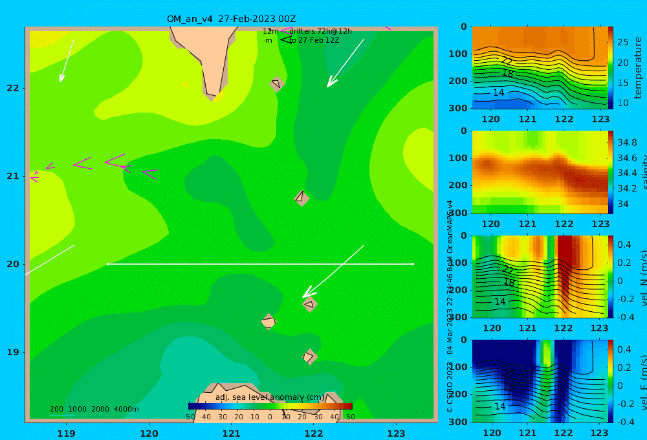This screenshot has width=647, height=440.
Task: Open the salinity depth section panel
Action: pos(540,172)
